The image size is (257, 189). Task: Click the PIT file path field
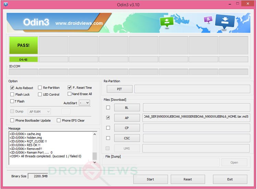192,89
